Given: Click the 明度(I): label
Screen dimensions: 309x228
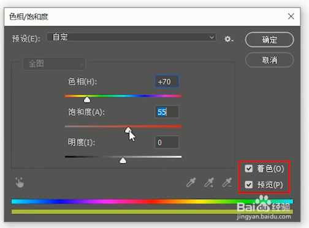Looking at the screenshot, I should pos(82,142).
